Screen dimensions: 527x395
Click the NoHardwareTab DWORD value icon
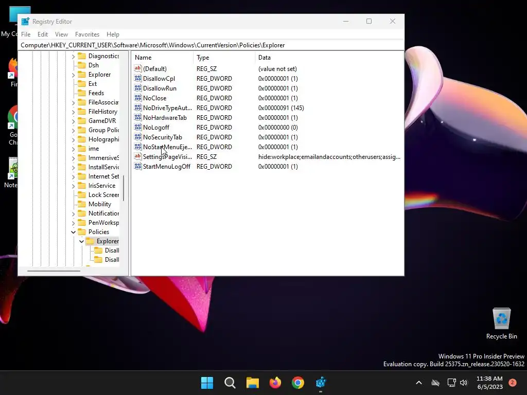point(138,118)
